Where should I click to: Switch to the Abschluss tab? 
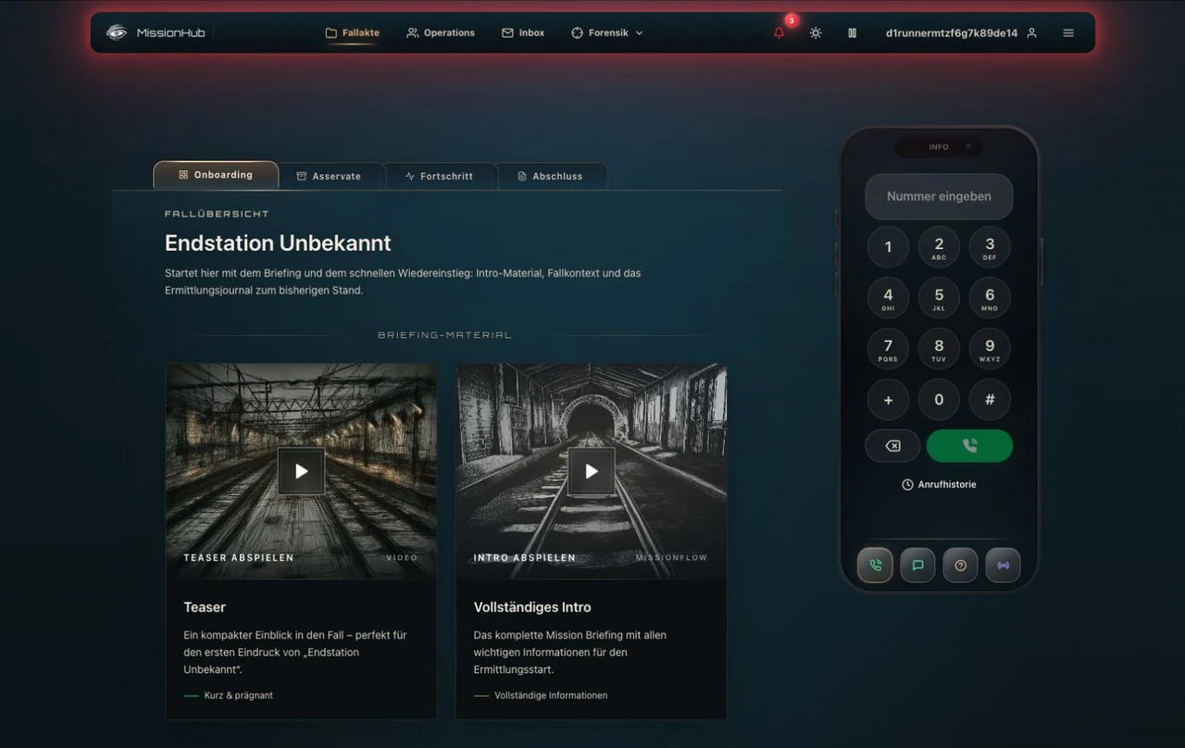550,176
